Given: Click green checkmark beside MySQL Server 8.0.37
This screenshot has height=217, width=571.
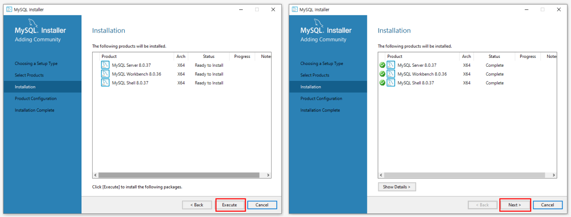Looking at the screenshot, I should point(382,65).
